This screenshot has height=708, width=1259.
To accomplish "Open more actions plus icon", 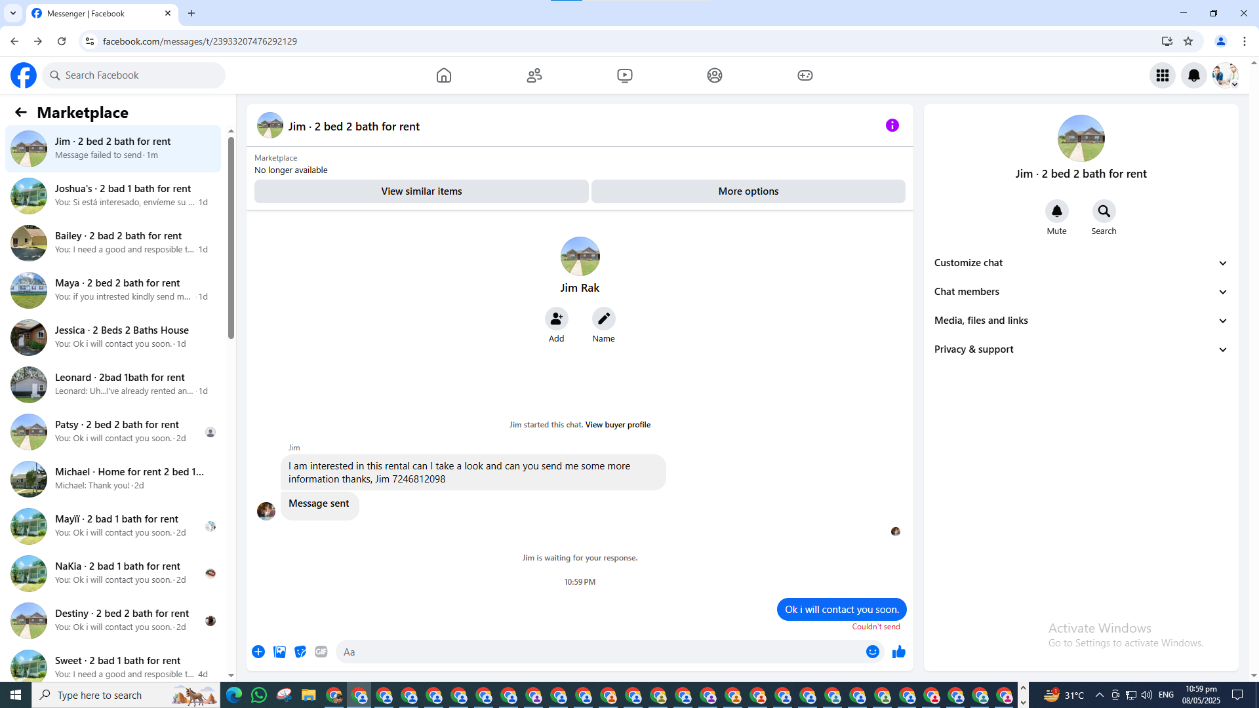I will tap(258, 652).
